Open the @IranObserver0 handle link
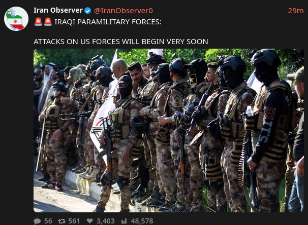The height and width of the screenshot is (225, 308). 124,11
